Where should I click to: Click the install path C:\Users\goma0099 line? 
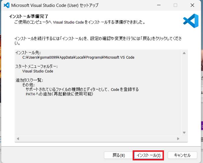pos(78,57)
